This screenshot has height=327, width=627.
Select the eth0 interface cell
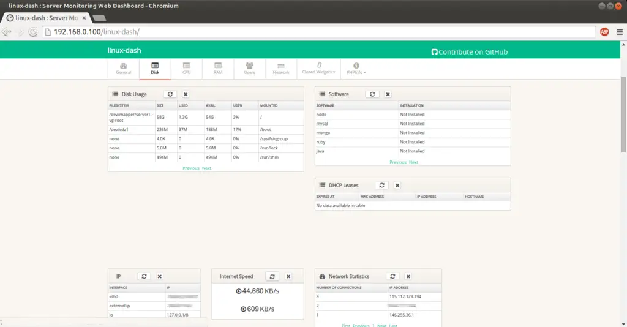coord(137,296)
